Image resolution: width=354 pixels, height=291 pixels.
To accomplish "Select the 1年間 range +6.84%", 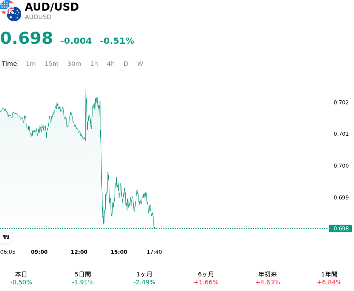I will coord(329,278).
